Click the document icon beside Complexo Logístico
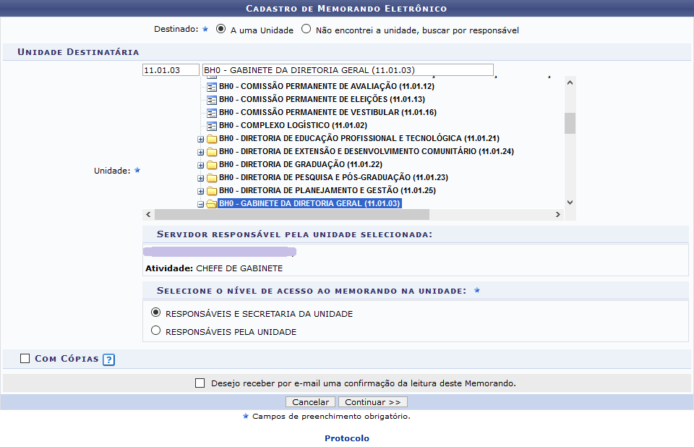 [x=212, y=126]
